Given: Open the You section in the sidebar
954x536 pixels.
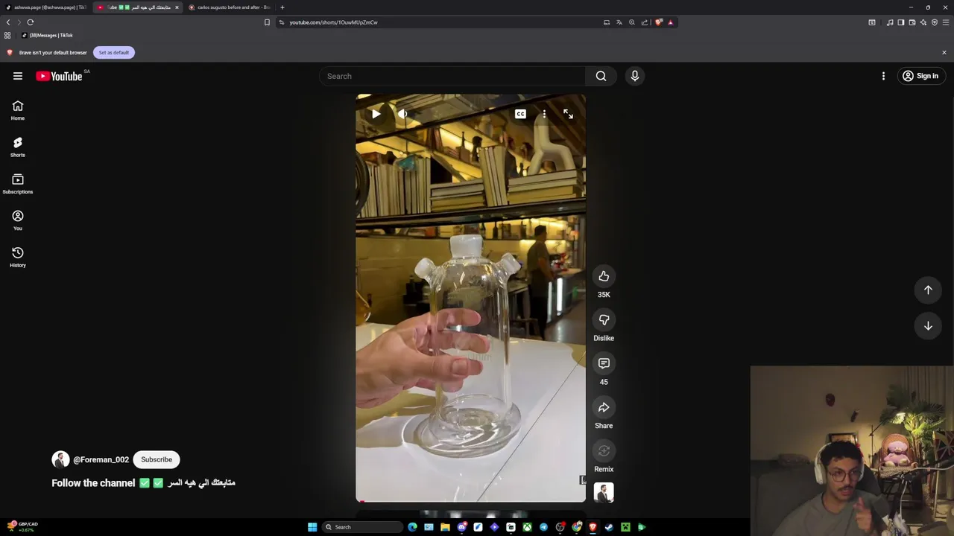Looking at the screenshot, I should tap(18, 220).
